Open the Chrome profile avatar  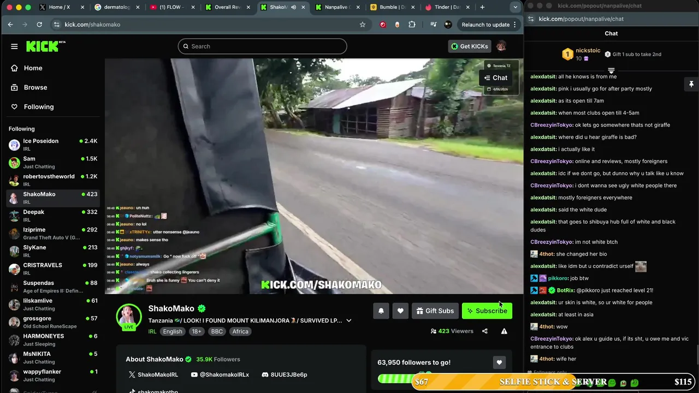pyautogui.click(x=448, y=25)
